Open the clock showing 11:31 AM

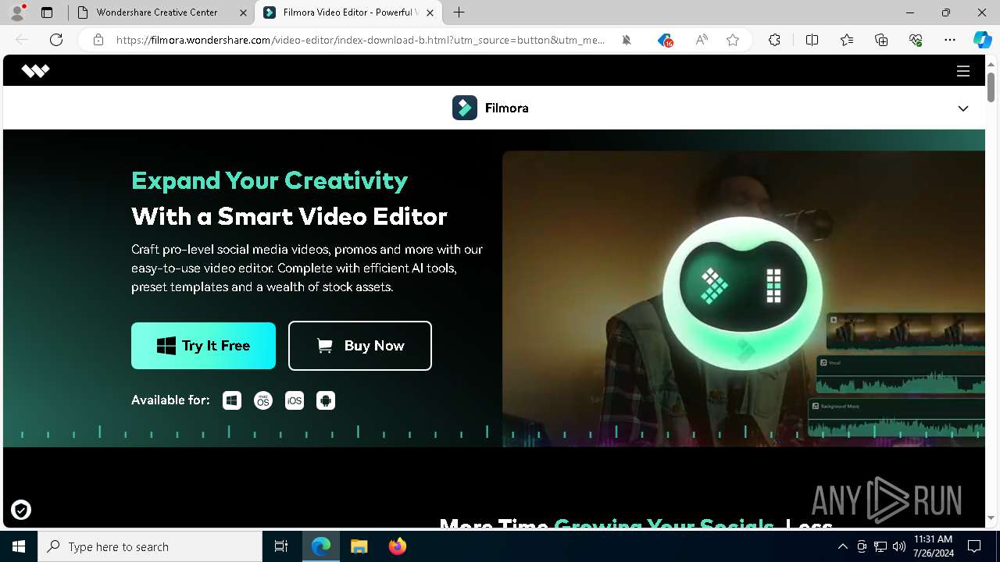[x=933, y=546]
